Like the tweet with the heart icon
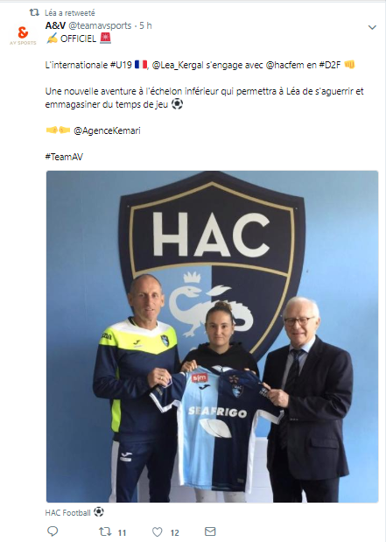The width and height of the screenshot is (386, 542). tap(158, 531)
